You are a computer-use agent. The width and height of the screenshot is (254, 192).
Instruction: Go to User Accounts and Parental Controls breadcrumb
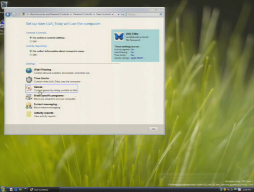tap(49, 14)
